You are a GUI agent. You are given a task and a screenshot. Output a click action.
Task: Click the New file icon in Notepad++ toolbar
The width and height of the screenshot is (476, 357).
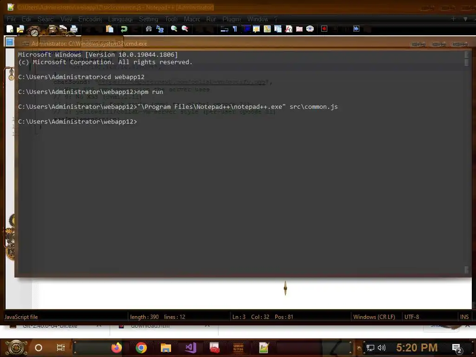[x=10, y=29]
